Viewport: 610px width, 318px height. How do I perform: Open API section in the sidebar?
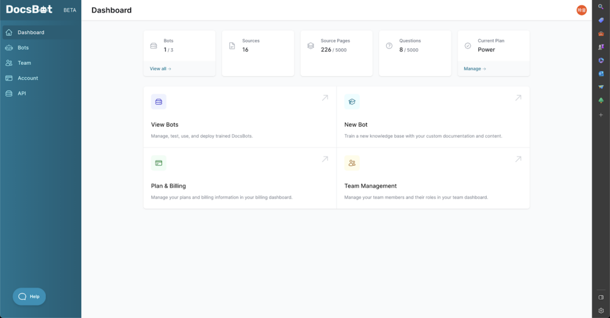pos(21,93)
